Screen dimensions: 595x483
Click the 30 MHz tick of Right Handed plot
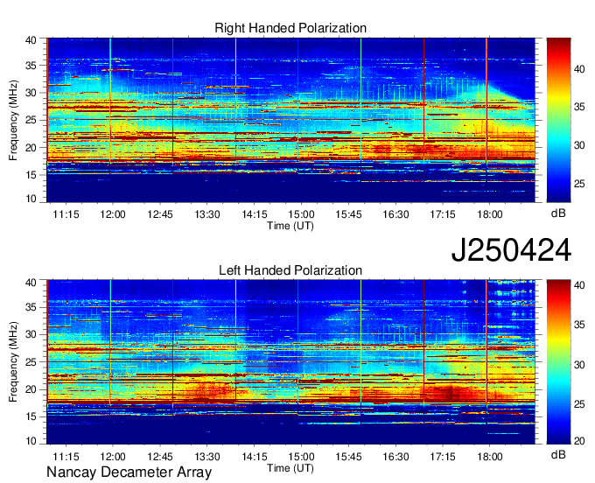tap(31, 93)
